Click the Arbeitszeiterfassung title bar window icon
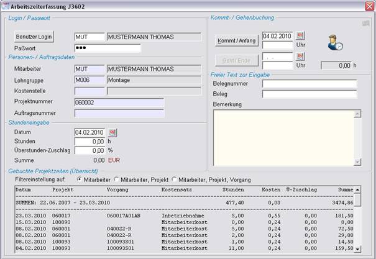 click(x=6, y=5)
